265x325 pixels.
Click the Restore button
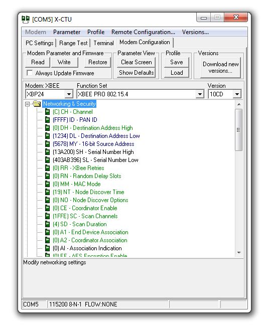pos(98,62)
